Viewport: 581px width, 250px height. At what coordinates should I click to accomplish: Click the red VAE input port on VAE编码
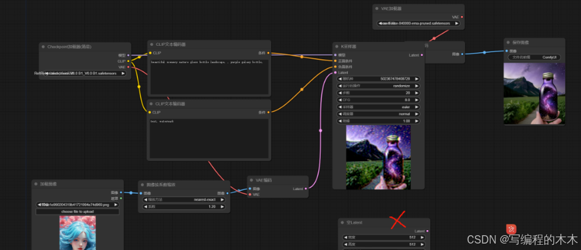250,195
